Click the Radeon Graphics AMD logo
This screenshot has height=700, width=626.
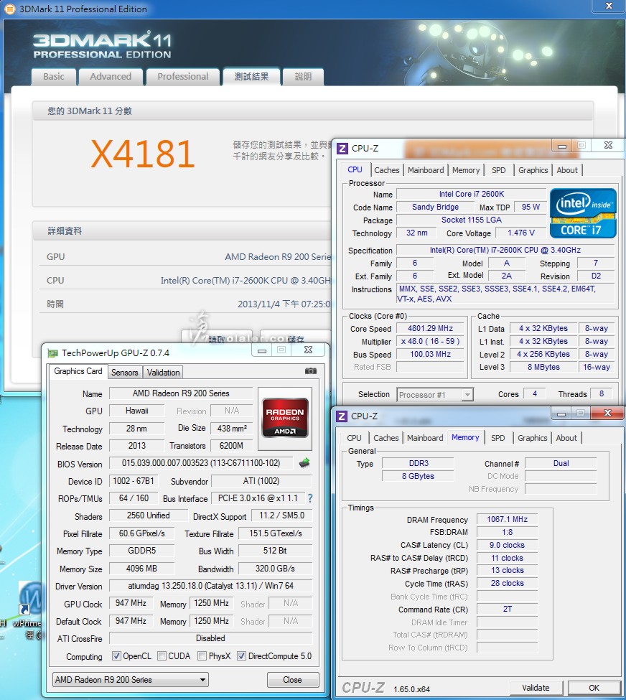pos(285,418)
